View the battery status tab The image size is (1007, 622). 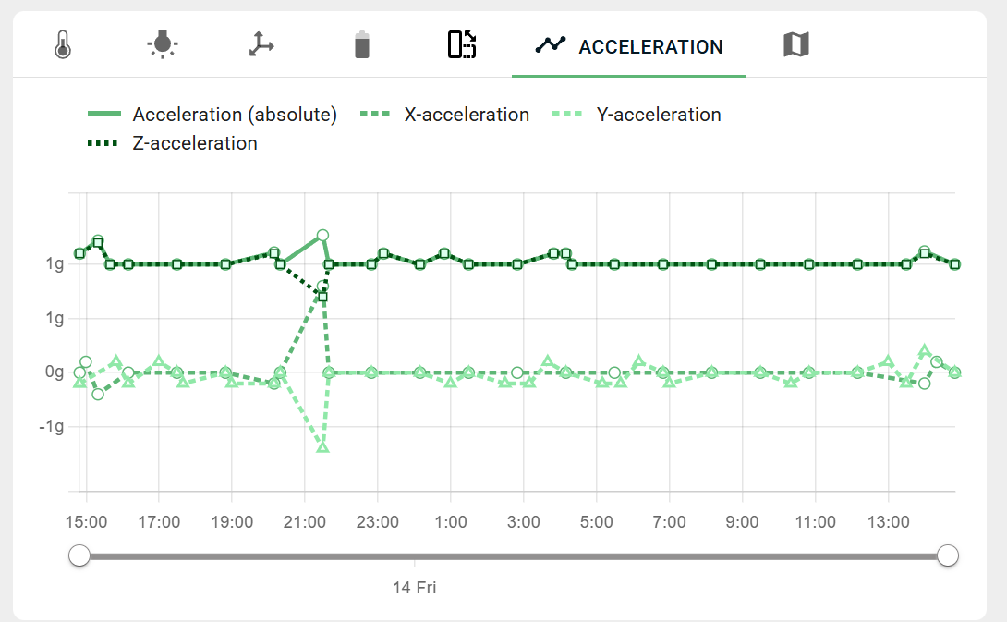point(362,43)
